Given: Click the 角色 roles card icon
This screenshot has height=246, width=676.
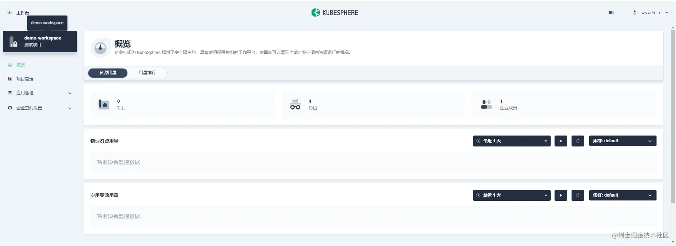Looking at the screenshot, I should 295,104.
